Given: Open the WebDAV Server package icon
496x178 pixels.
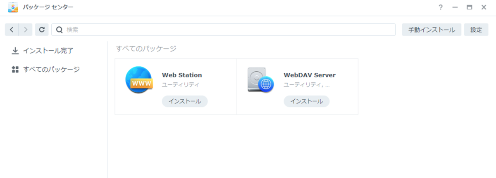Looking at the screenshot, I should [x=261, y=80].
